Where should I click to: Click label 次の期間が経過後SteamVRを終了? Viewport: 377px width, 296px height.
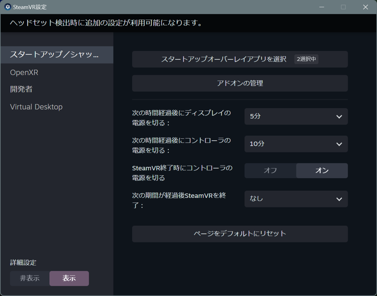tap(179, 200)
